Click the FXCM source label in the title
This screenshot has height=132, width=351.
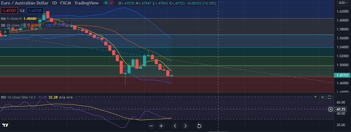click(x=65, y=3)
